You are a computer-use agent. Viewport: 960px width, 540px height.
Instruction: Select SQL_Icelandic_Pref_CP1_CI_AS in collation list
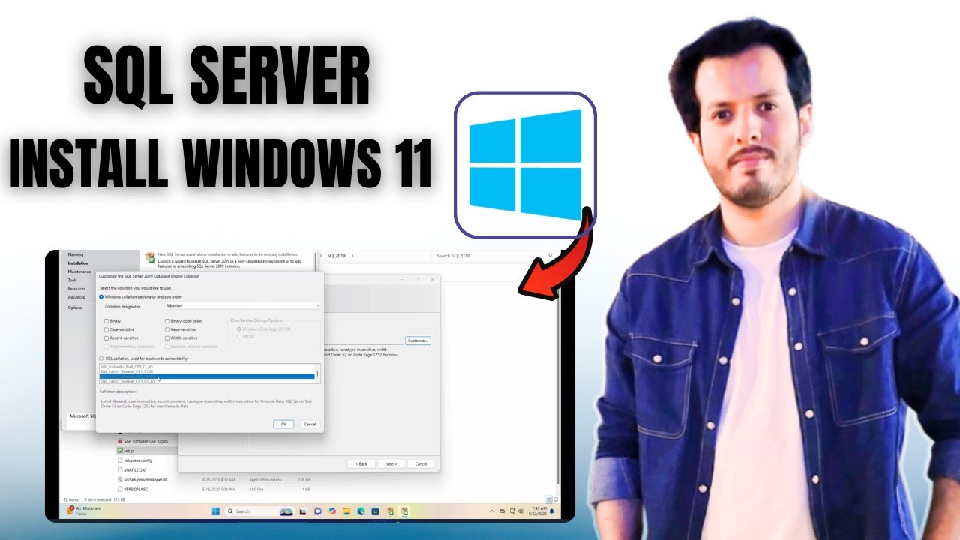(127, 367)
